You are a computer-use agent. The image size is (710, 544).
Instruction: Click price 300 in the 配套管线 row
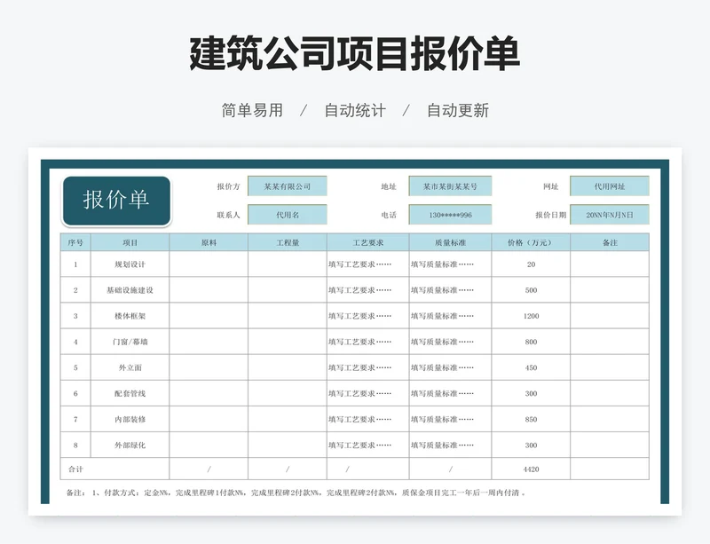[531, 393]
